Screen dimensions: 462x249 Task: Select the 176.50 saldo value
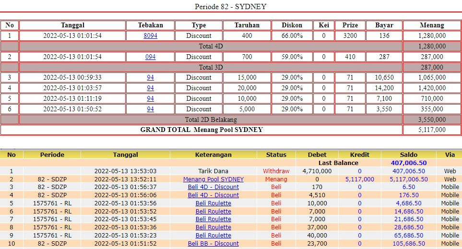tap(409, 195)
